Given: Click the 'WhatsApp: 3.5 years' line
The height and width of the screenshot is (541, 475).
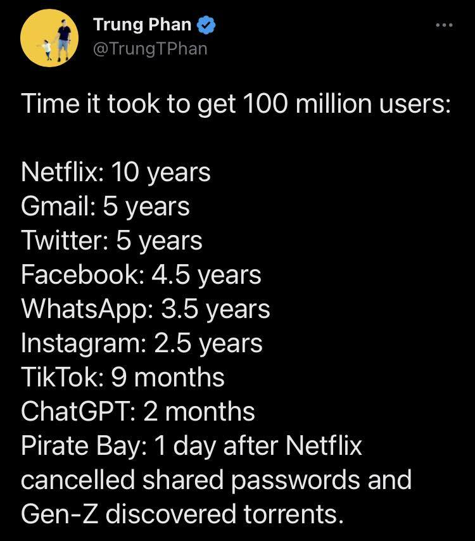Looking at the screenshot, I should (x=145, y=309).
